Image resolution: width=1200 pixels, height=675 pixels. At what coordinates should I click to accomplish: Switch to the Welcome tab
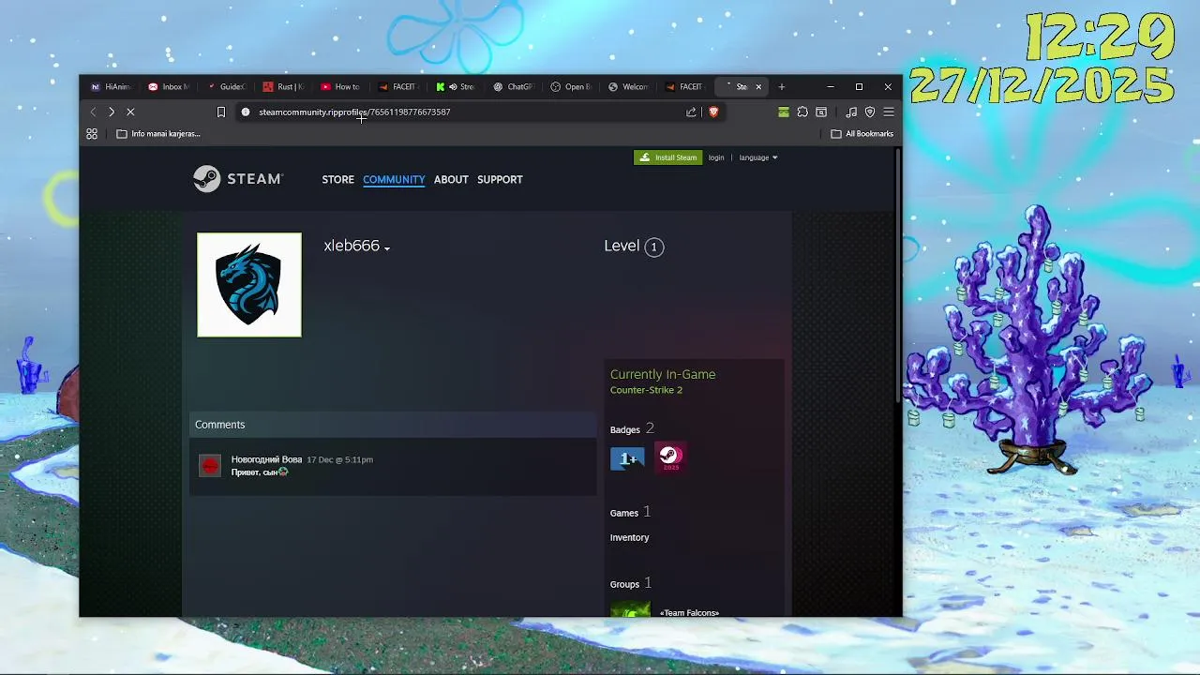point(628,87)
